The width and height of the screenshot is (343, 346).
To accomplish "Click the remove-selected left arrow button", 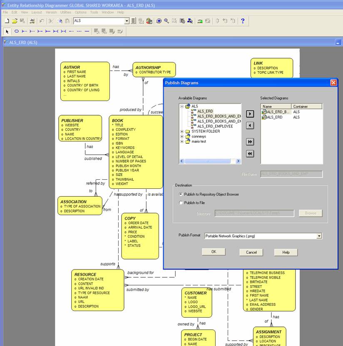I will pyautogui.click(x=250, y=126).
